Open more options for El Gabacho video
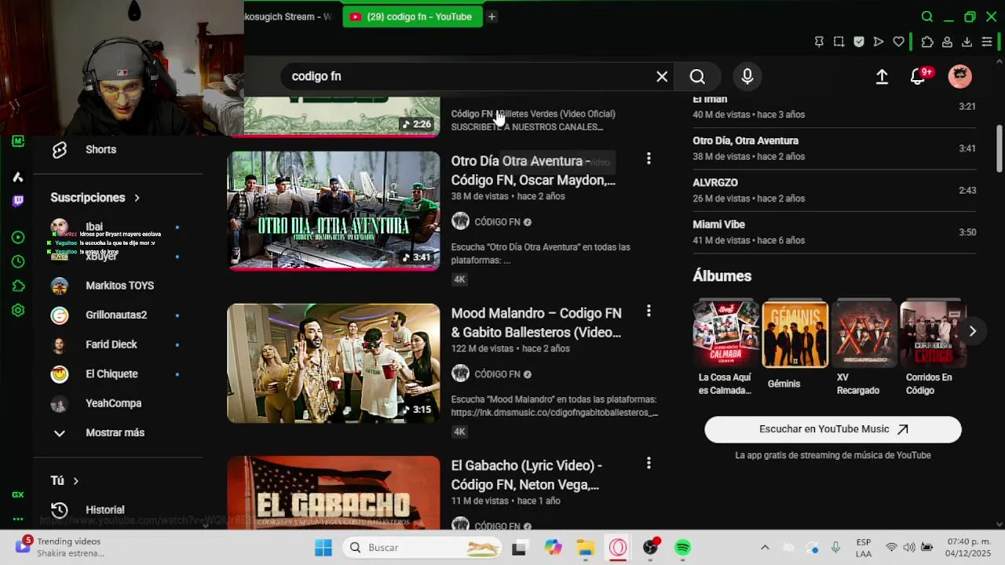 pos(649,463)
